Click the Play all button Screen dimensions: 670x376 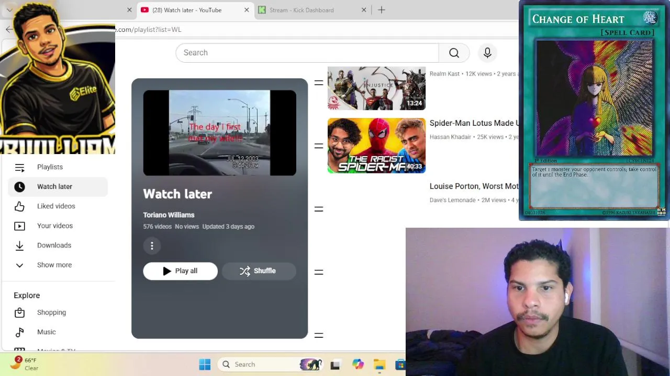pyautogui.click(x=181, y=271)
